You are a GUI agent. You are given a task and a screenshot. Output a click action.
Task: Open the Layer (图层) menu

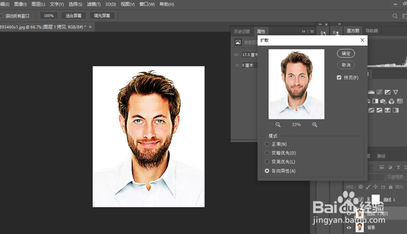click(x=38, y=4)
